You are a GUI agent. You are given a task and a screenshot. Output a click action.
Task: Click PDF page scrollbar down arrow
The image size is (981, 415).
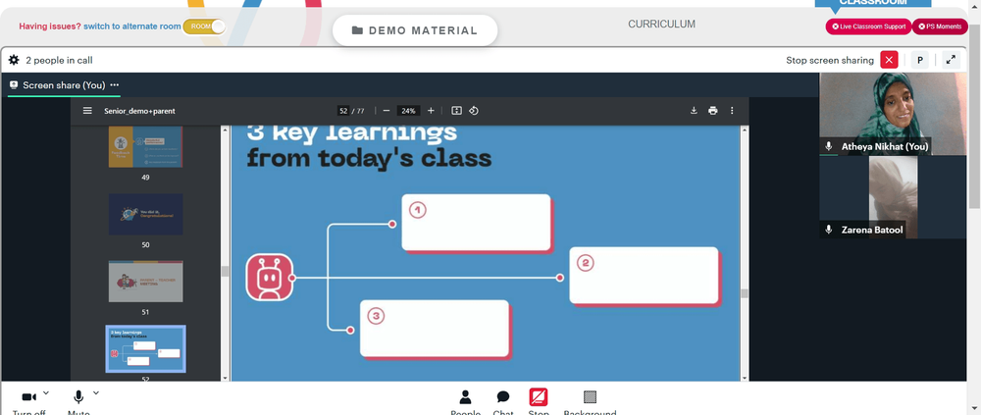tap(745, 378)
